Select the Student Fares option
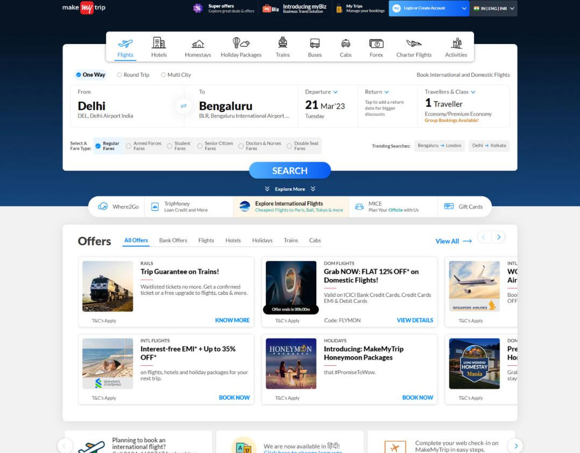 pyautogui.click(x=169, y=146)
